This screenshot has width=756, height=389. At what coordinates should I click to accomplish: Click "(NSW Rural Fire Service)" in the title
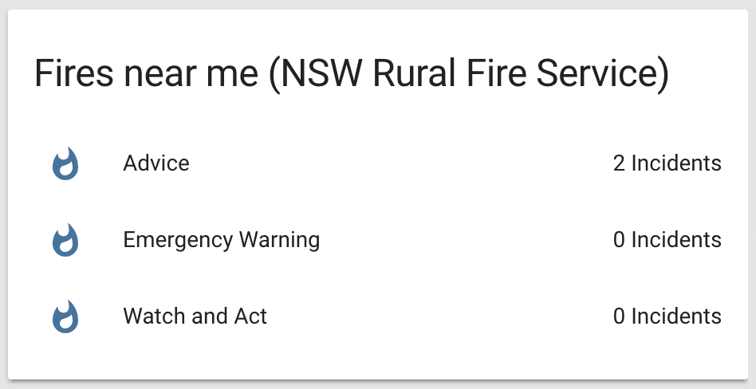pos(468,74)
